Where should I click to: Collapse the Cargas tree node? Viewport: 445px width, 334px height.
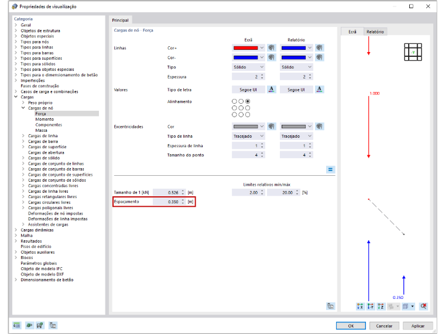(x=16, y=97)
